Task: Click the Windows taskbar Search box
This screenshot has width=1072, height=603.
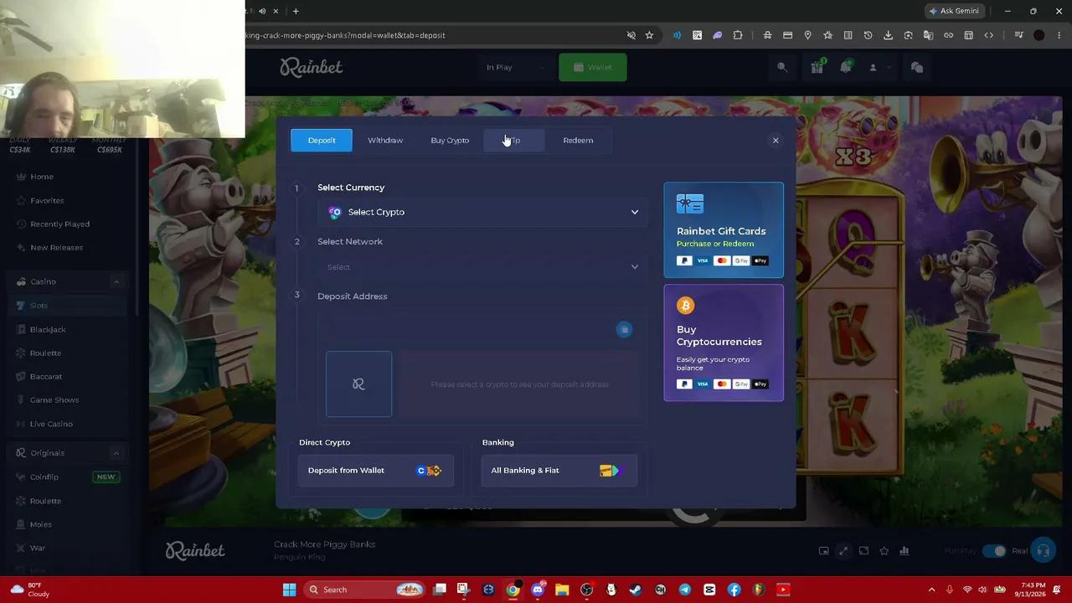Action: [x=365, y=590]
